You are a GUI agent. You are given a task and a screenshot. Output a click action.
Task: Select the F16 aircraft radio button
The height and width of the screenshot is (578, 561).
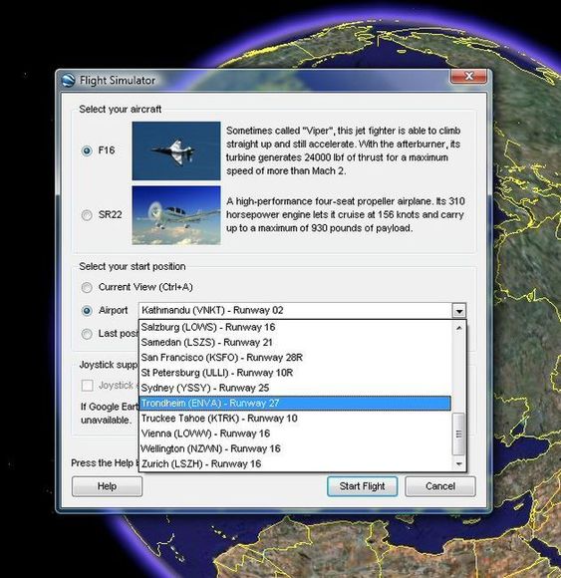click(x=87, y=150)
